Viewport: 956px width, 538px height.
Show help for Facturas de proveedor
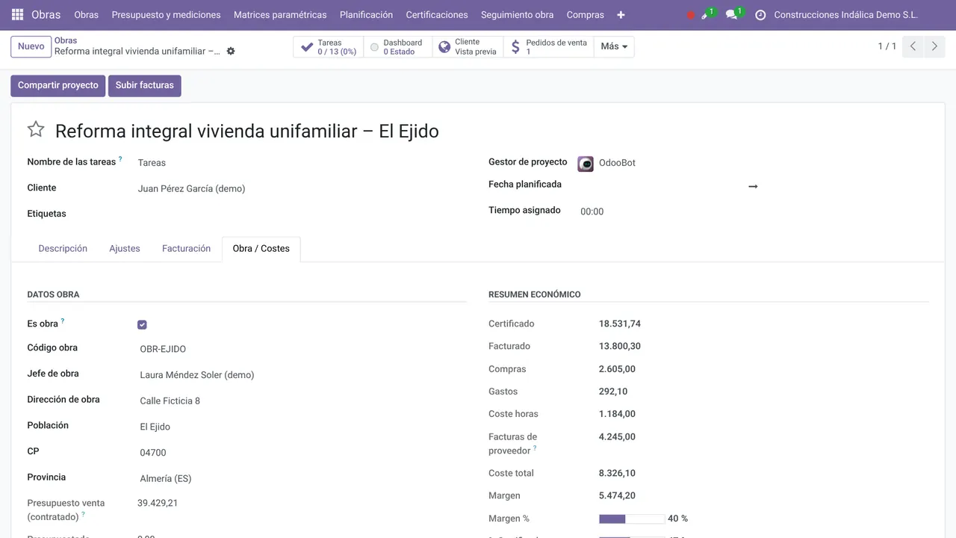535,448
